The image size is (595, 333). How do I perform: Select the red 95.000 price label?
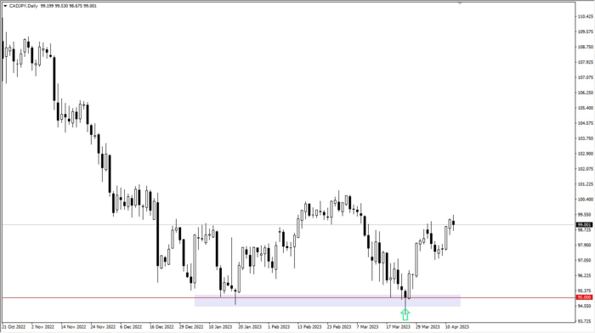pos(584,297)
